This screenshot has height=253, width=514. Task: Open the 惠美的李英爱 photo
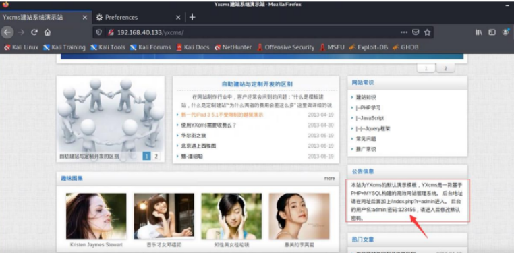click(x=299, y=216)
